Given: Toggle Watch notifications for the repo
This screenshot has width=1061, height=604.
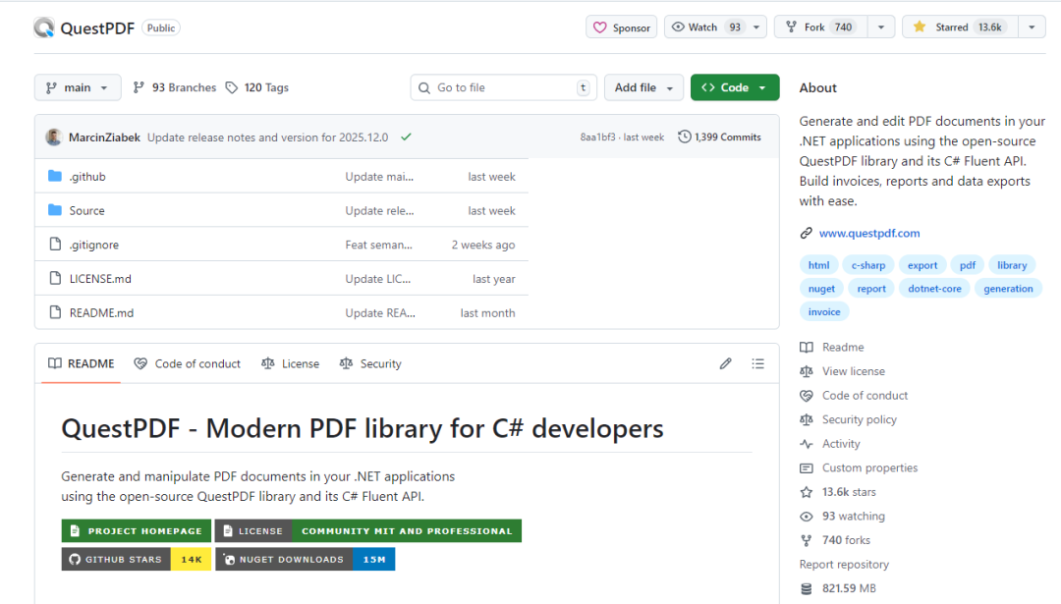Looking at the screenshot, I should (706, 27).
